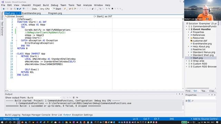The width and height of the screenshot is (221, 124).
Task: Expand the Resources folder node
Action: tap(189, 38)
